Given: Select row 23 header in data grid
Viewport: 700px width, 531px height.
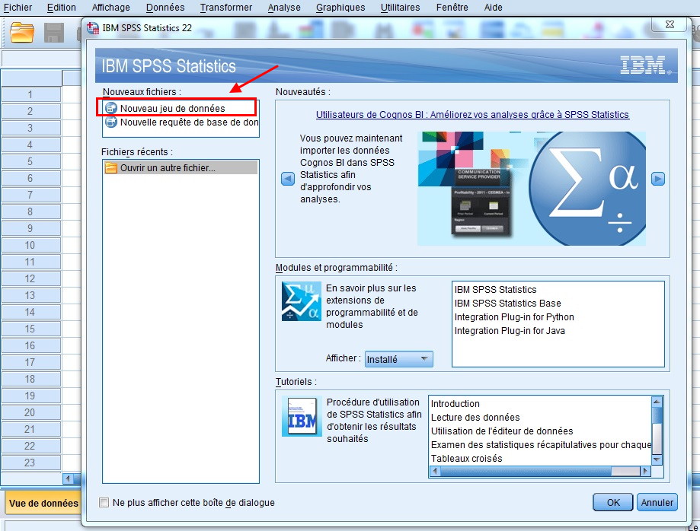Looking at the screenshot, I should point(30,463).
